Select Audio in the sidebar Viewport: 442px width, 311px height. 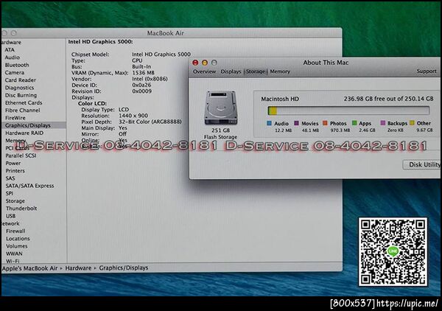pyautogui.click(x=12, y=57)
